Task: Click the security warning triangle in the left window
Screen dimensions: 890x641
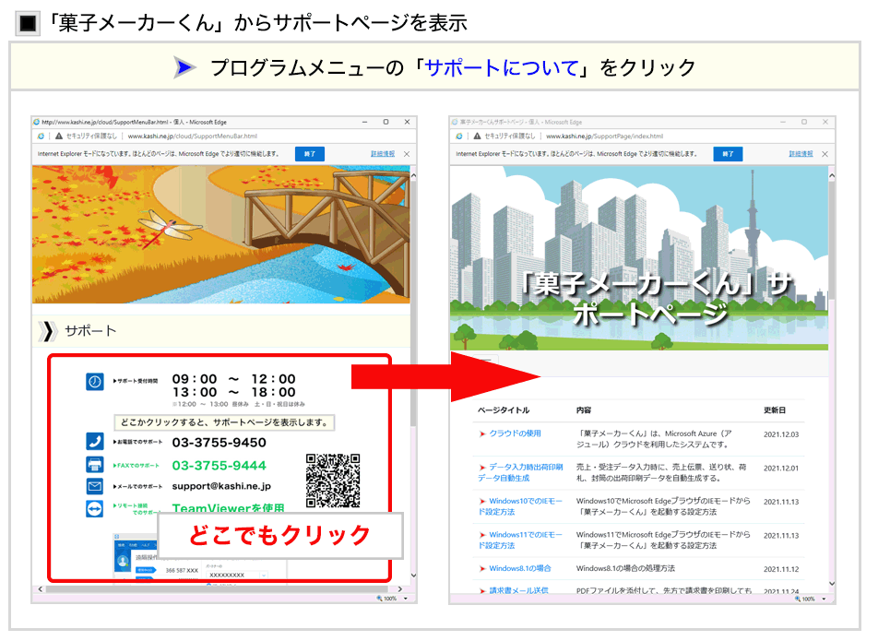Action: (x=58, y=137)
